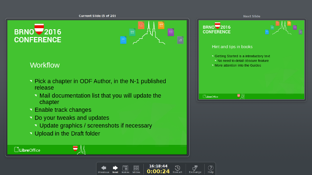Click the 'Current Slide (5 of 20)' label

[x=97, y=16]
